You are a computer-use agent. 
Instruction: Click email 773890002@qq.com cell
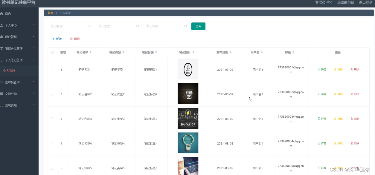(x=291, y=94)
